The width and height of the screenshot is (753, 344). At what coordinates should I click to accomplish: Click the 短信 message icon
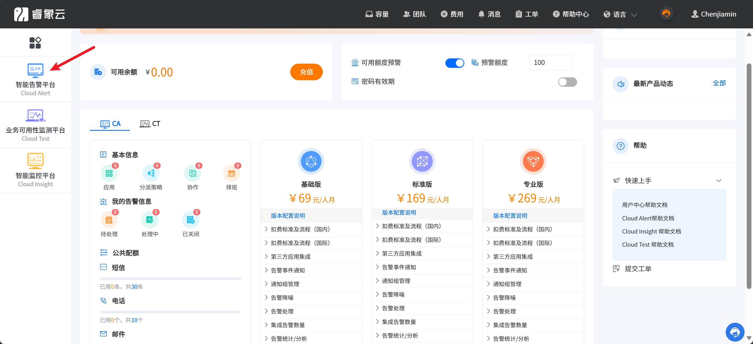[x=104, y=267]
